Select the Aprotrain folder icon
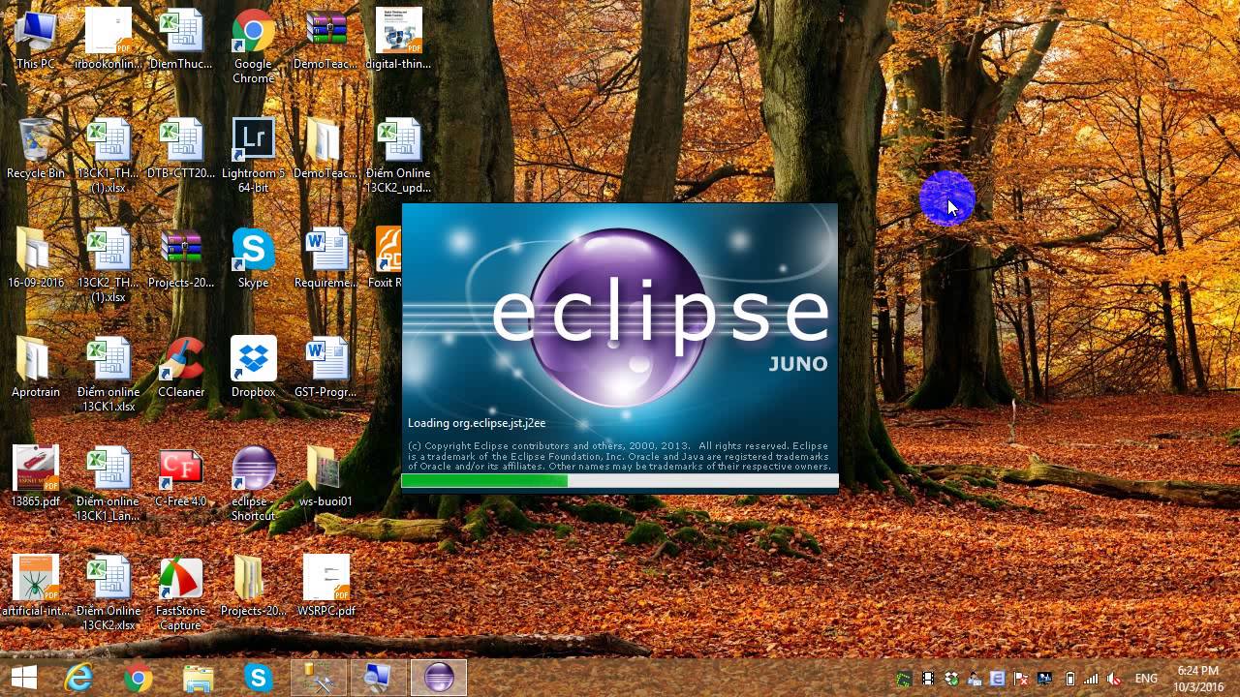 tap(36, 367)
